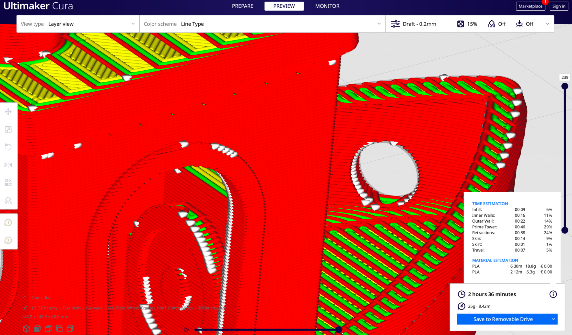This screenshot has height=335, width=572.
Task: Switch camera to right side view icon
Action: [70, 329]
